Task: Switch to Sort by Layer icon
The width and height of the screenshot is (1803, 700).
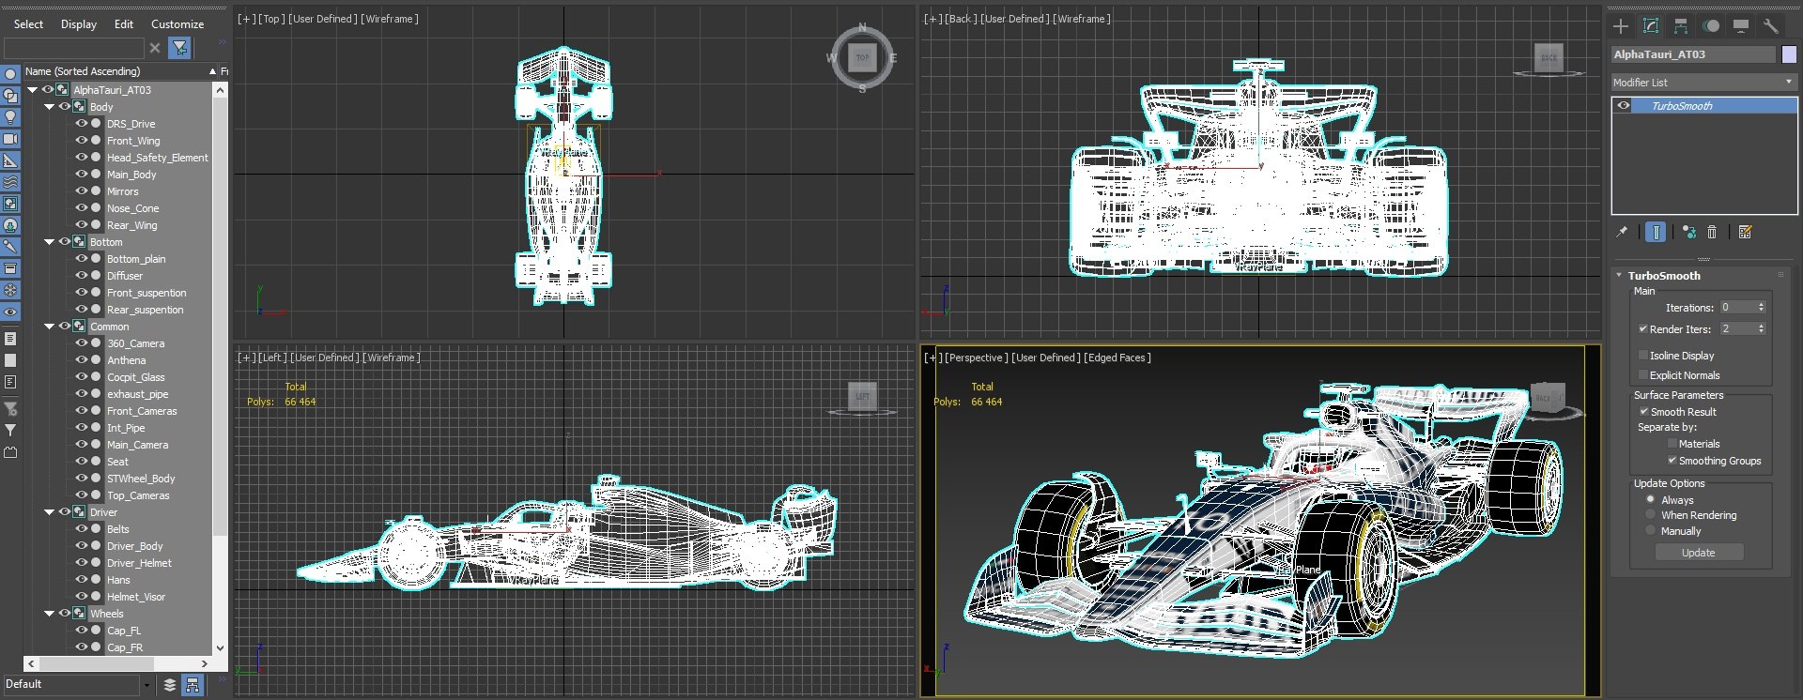Action: coord(170,685)
